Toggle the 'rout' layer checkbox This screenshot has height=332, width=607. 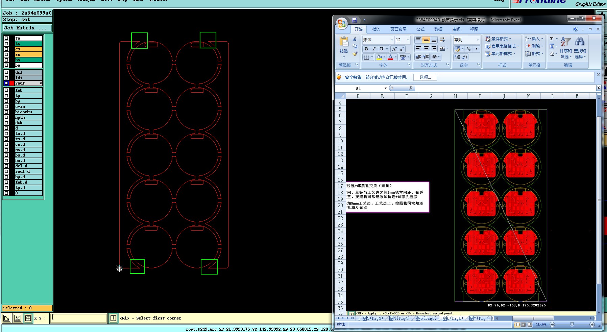point(6,83)
